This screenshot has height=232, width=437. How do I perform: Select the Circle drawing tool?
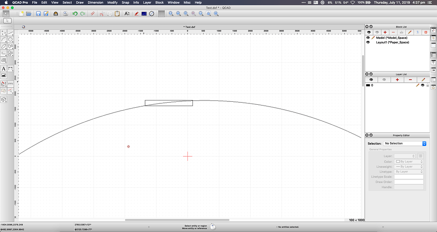(10, 40)
